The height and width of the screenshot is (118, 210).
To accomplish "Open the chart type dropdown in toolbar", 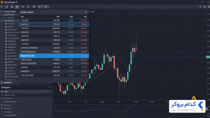I will click(40, 7).
